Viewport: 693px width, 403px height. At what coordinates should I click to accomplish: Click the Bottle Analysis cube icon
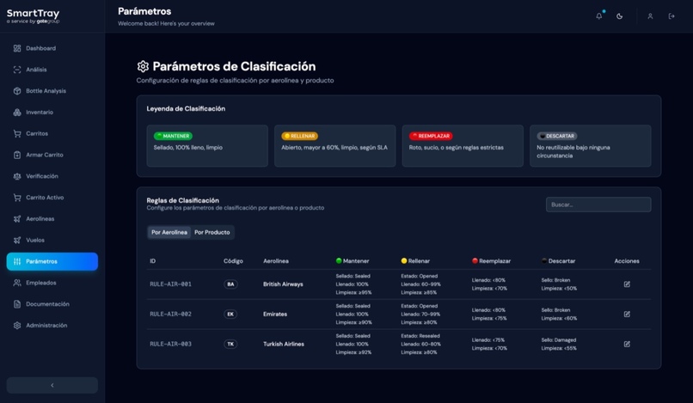(17, 90)
